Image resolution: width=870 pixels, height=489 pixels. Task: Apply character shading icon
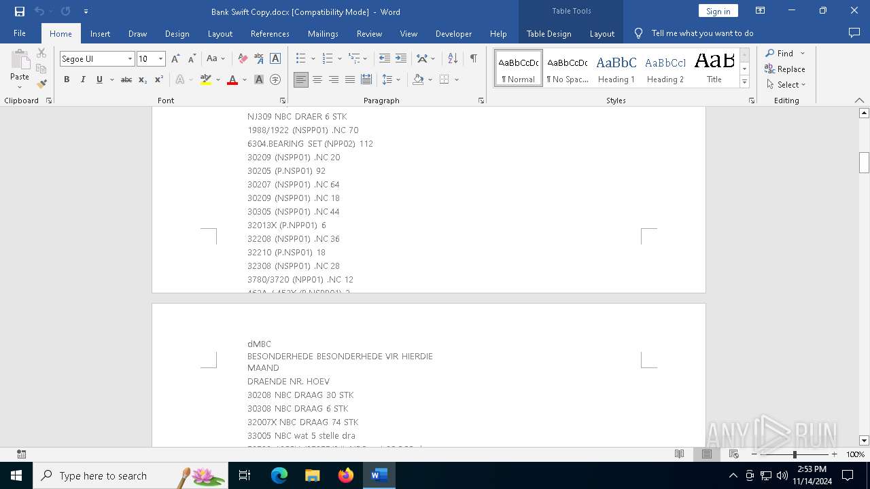coord(259,79)
